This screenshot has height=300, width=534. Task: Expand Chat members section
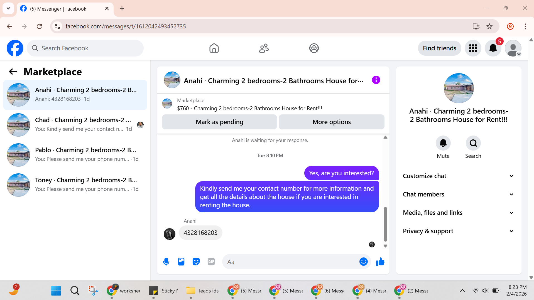pos(458,194)
